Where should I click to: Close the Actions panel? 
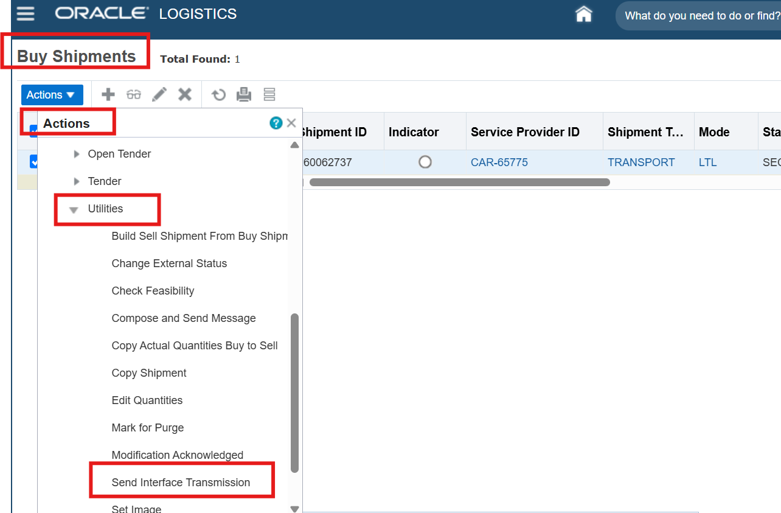pyautogui.click(x=291, y=123)
